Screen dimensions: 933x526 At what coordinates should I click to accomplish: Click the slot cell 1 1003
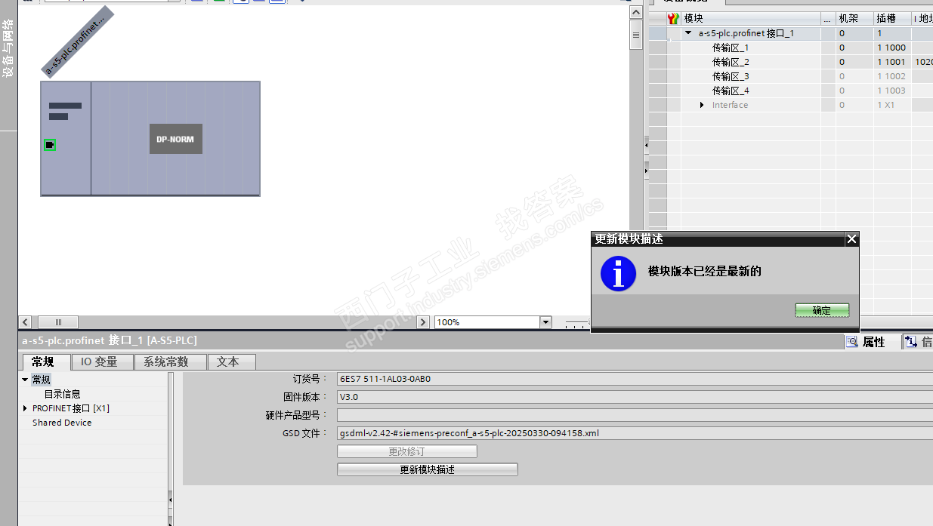(x=891, y=91)
